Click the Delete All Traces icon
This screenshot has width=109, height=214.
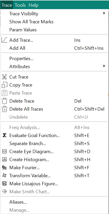click(4, 109)
